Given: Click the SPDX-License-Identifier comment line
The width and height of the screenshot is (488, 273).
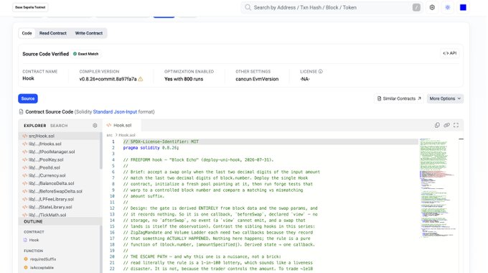Looking at the screenshot, I should [161, 142].
